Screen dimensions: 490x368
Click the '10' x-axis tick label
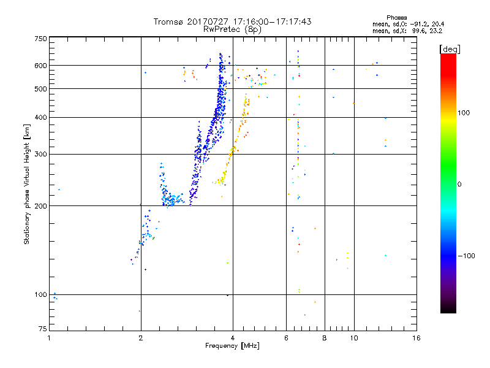click(x=354, y=338)
